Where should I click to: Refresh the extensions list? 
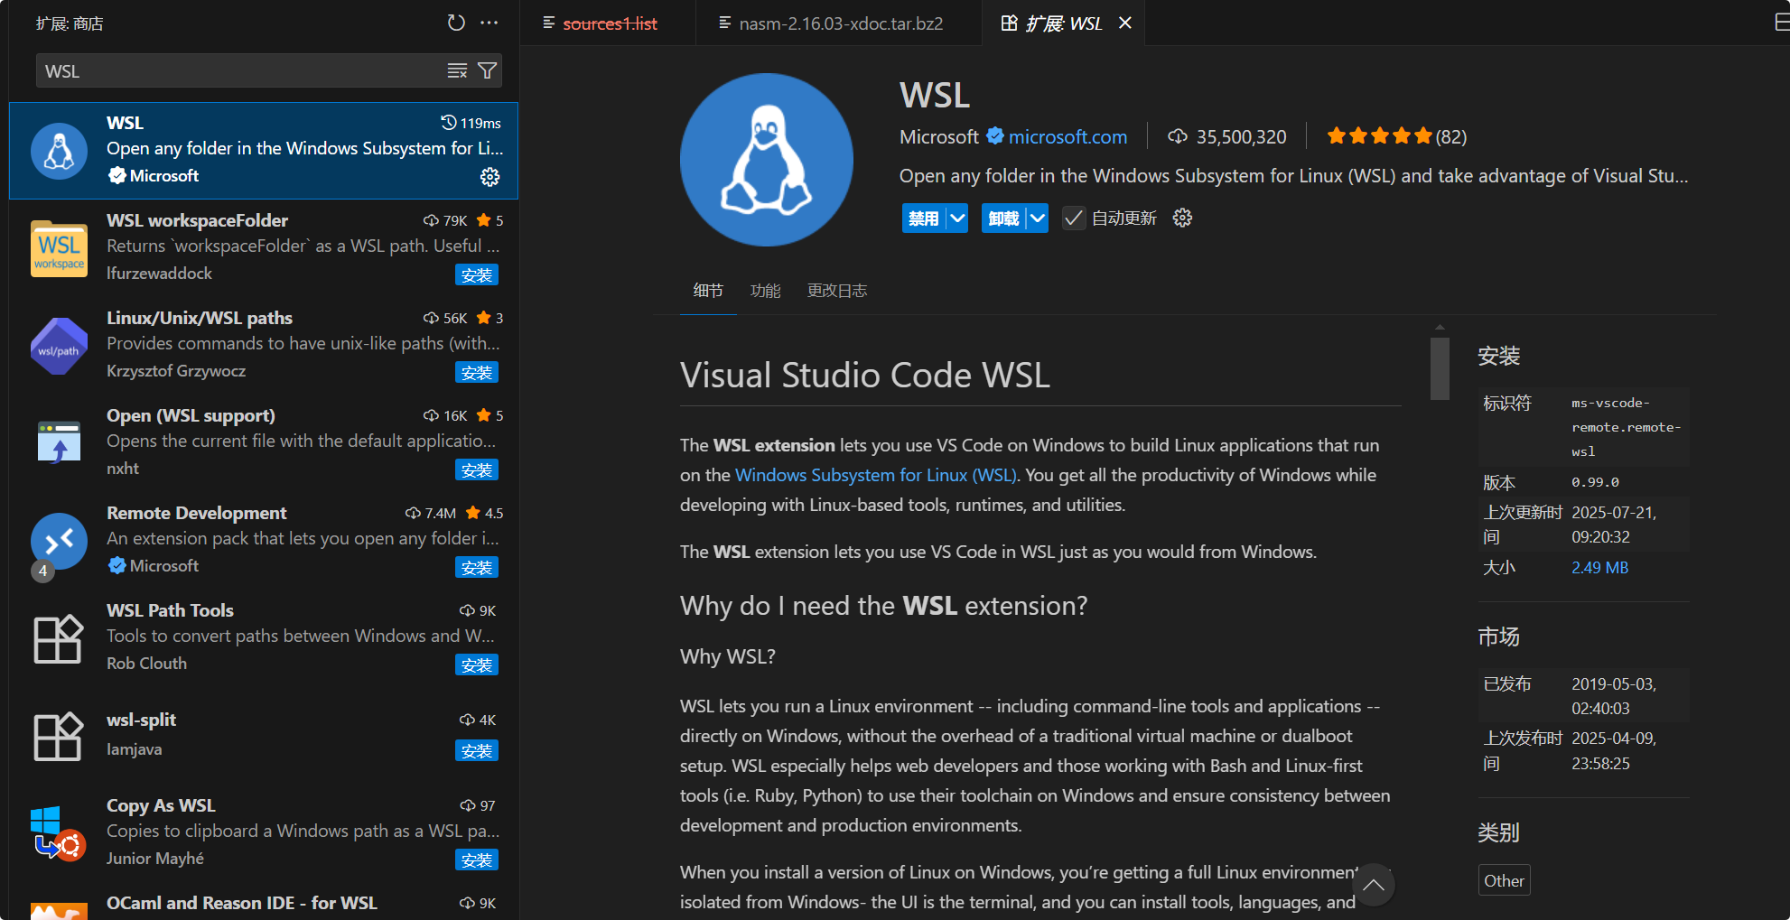point(456,23)
